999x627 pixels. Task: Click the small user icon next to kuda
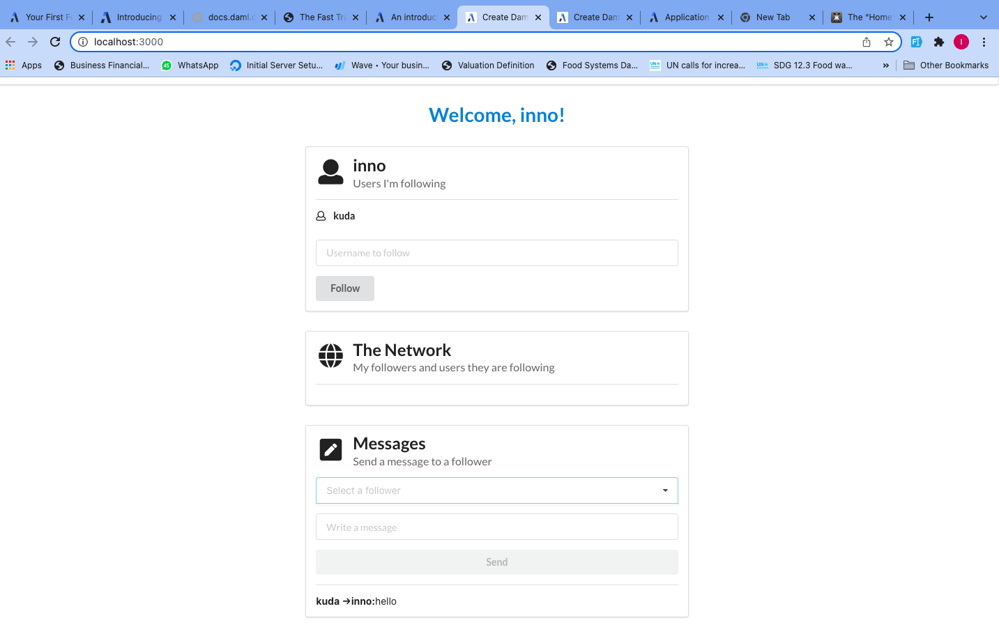321,216
